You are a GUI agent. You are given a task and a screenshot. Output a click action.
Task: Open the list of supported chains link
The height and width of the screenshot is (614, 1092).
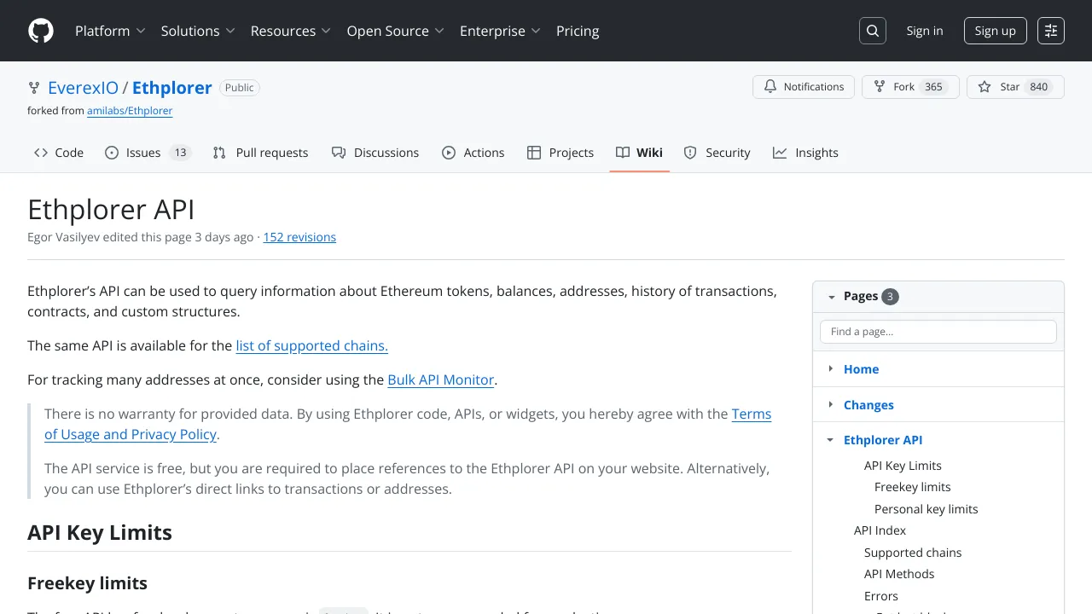point(312,345)
